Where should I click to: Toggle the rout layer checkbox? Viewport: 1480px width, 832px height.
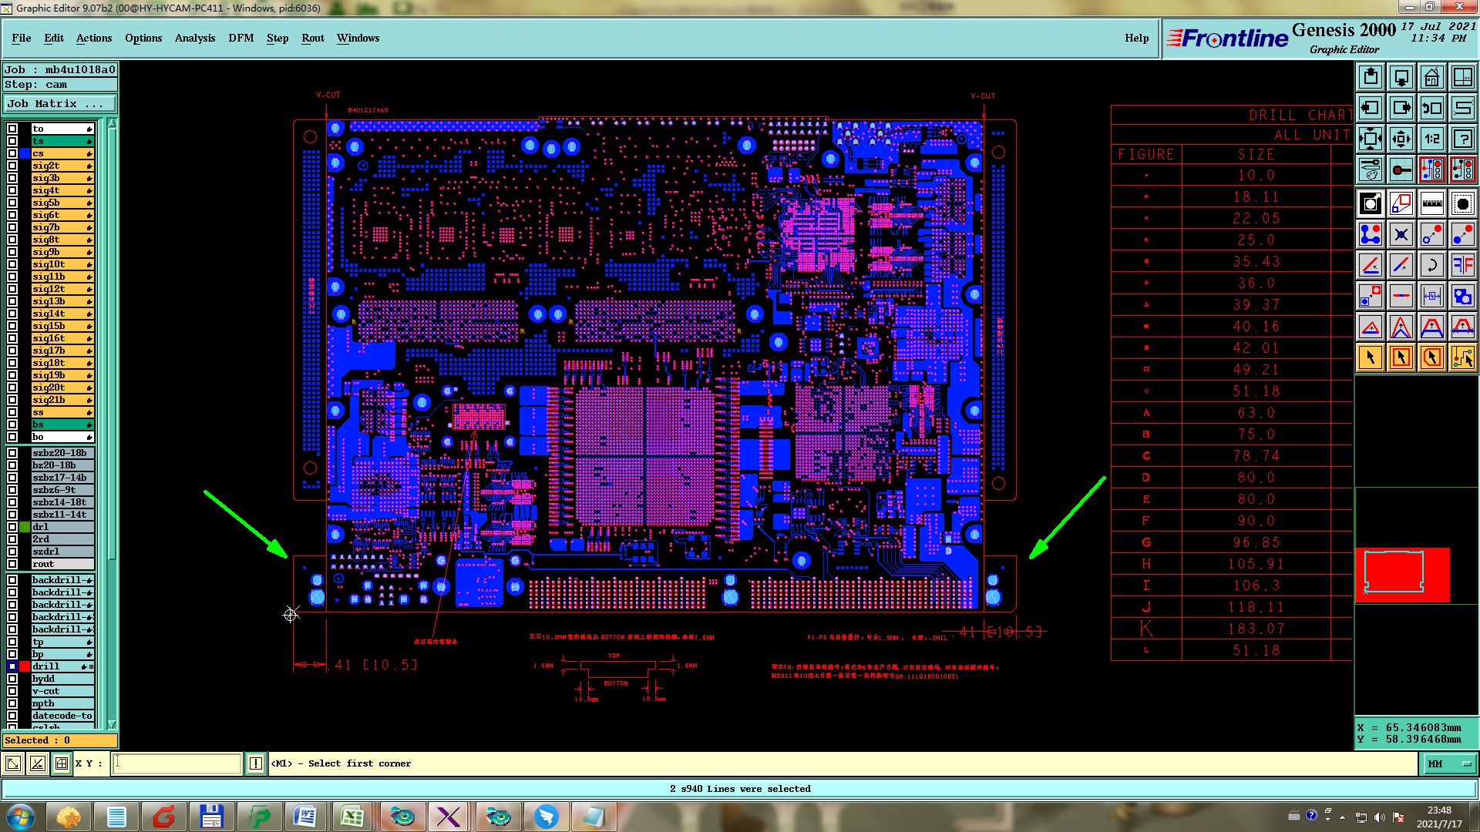(12, 564)
